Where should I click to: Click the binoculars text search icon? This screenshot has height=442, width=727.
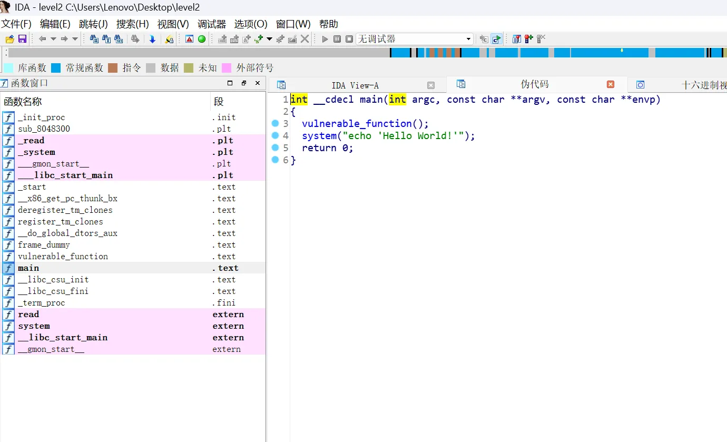(x=106, y=39)
